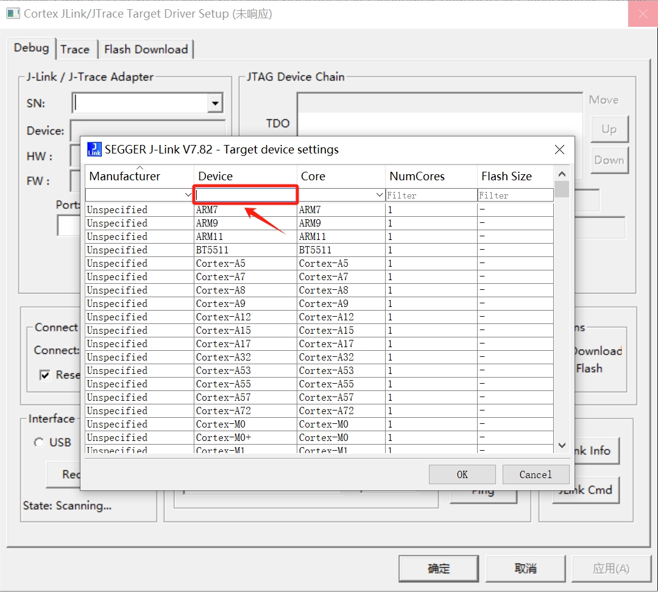Toggle the Reset checkbox in Connect section
This screenshot has width=658, height=592.
tap(44, 375)
